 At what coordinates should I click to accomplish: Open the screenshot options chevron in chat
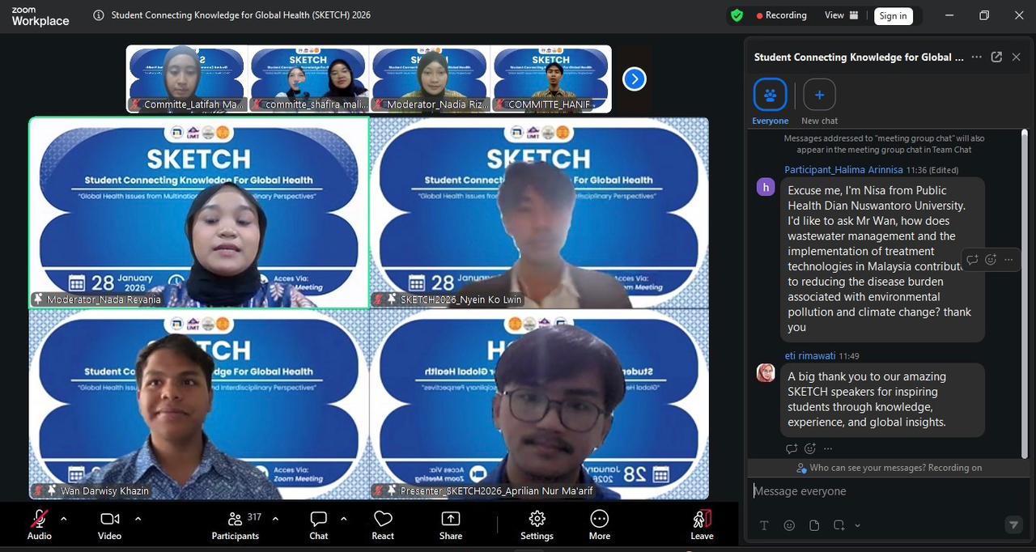[x=856, y=525]
